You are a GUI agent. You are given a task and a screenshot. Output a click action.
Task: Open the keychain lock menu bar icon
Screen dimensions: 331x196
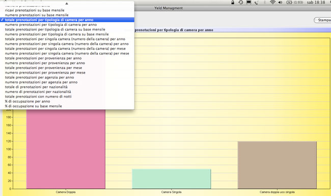coord(232,3)
